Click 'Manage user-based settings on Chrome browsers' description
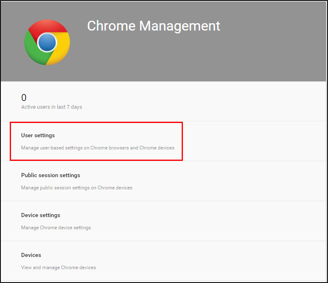The height and width of the screenshot is (283, 328). (98, 148)
